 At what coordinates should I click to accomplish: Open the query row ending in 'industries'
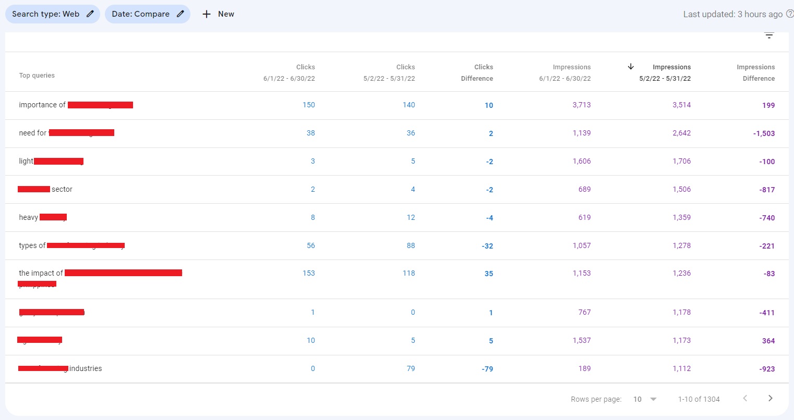tap(86, 368)
